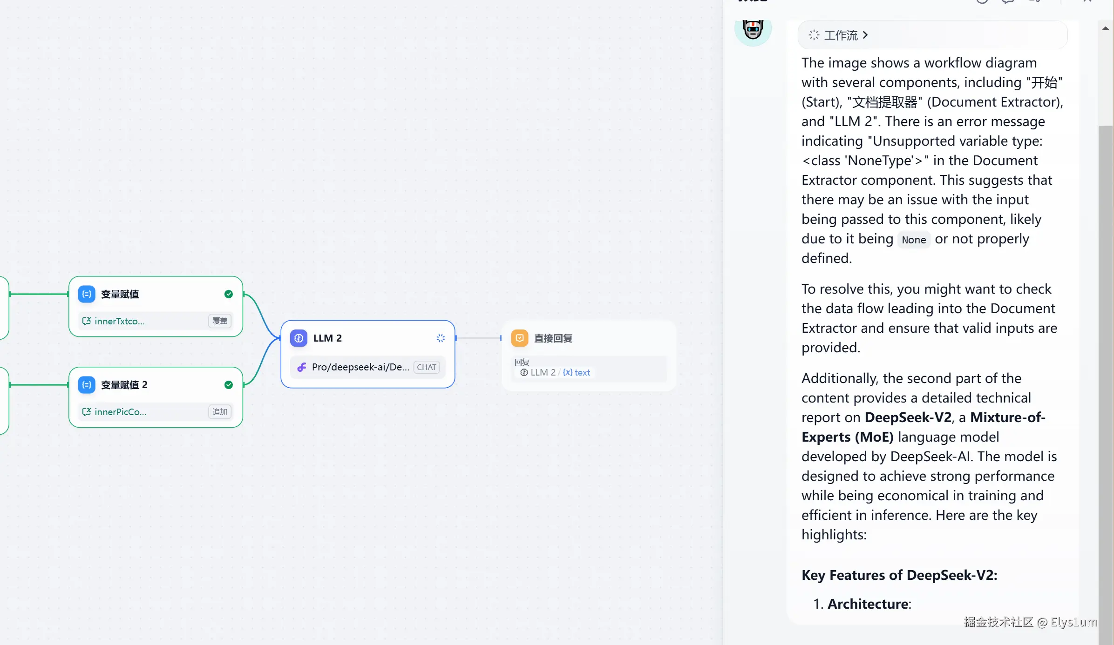Click the bot avatar in chat
1114x645 pixels.
tap(753, 30)
